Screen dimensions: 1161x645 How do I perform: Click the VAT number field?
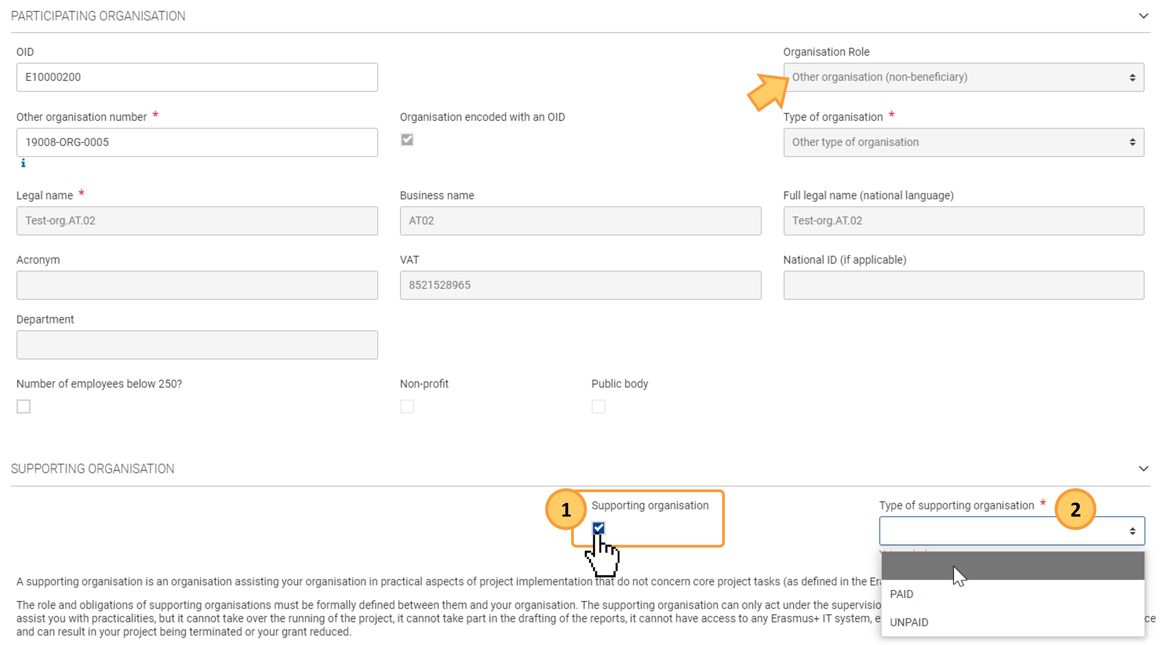coord(580,285)
